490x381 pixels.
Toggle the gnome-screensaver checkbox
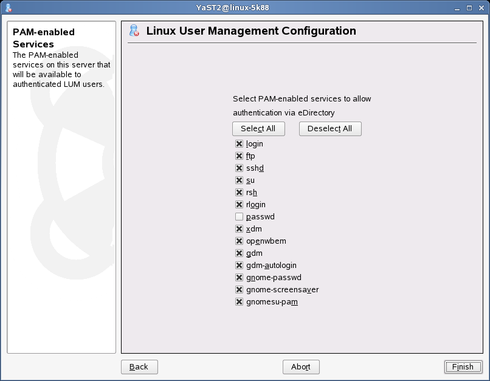[x=239, y=290]
